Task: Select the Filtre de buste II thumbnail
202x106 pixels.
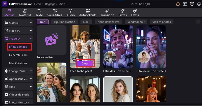Action: (151, 47)
